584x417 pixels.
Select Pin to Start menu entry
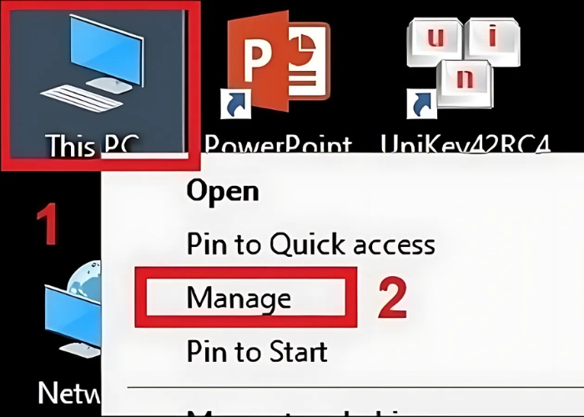click(x=257, y=351)
